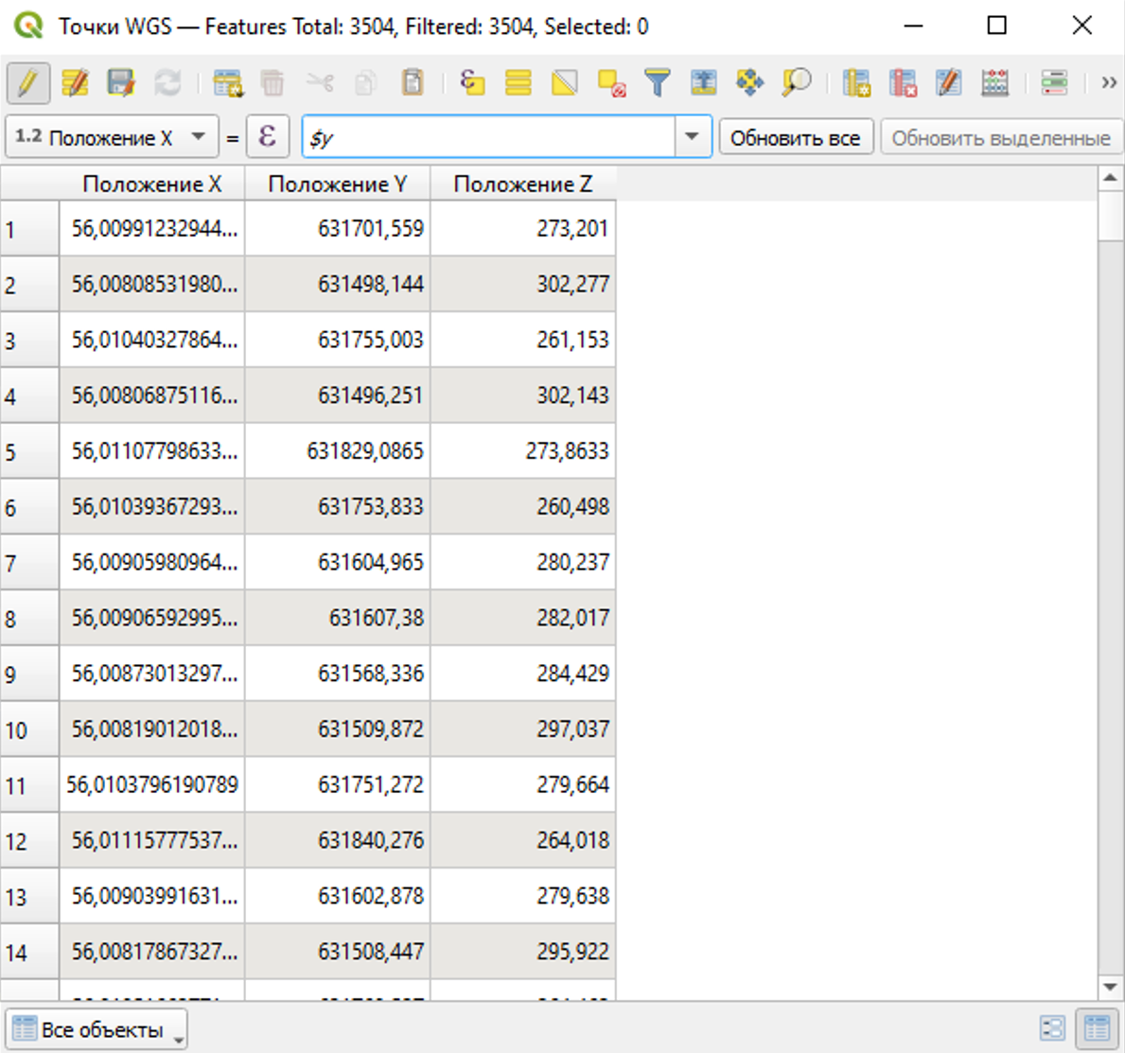Add a new feature to the table
This screenshot has height=1053, width=1125.
coord(228,83)
